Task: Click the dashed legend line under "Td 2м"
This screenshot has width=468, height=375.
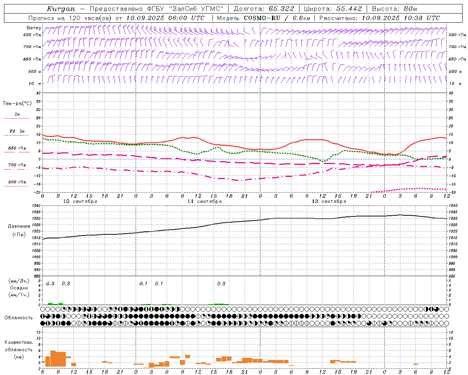Action: [16, 135]
